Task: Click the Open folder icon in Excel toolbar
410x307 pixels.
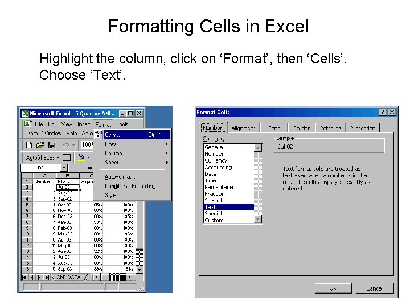Action: point(40,145)
